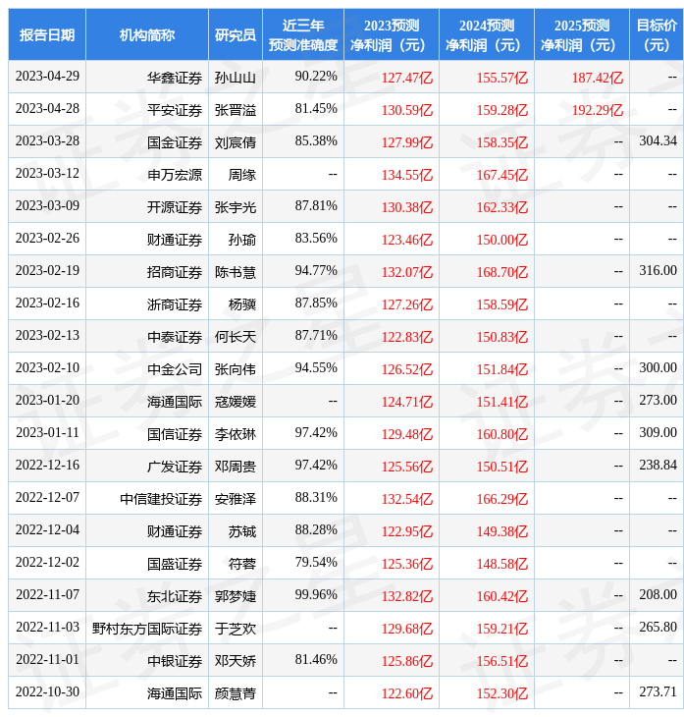Screen dimensions: 684x717
Task: Select target price 273.71
Action: click(658, 692)
